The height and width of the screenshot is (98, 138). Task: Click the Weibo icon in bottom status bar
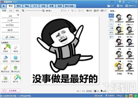pos(131,96)
